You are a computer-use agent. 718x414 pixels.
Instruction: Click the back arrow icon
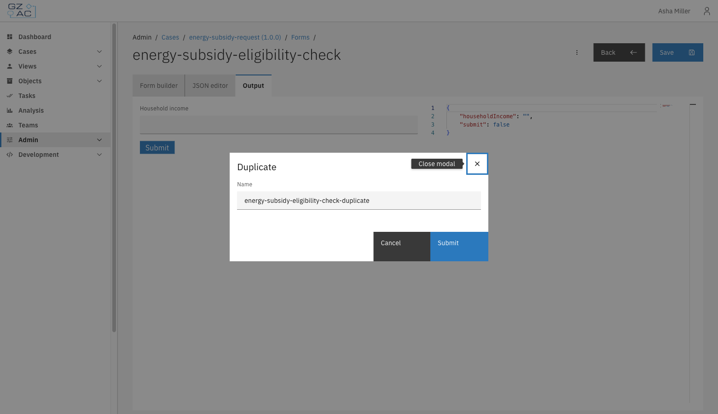pos(633,52)
